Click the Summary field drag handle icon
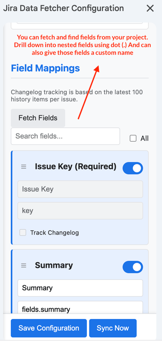 coord(23,266)
